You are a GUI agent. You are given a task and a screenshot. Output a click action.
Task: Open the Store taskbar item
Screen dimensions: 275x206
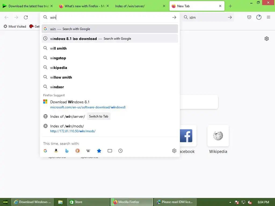88,202
